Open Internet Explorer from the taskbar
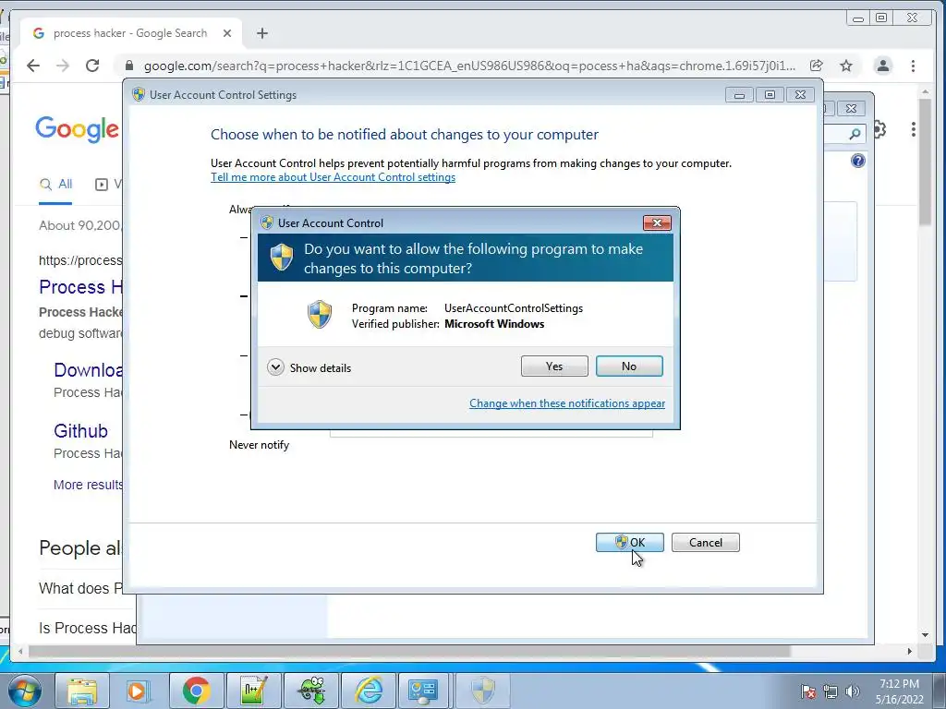946x709 pixels. [369, 691]
